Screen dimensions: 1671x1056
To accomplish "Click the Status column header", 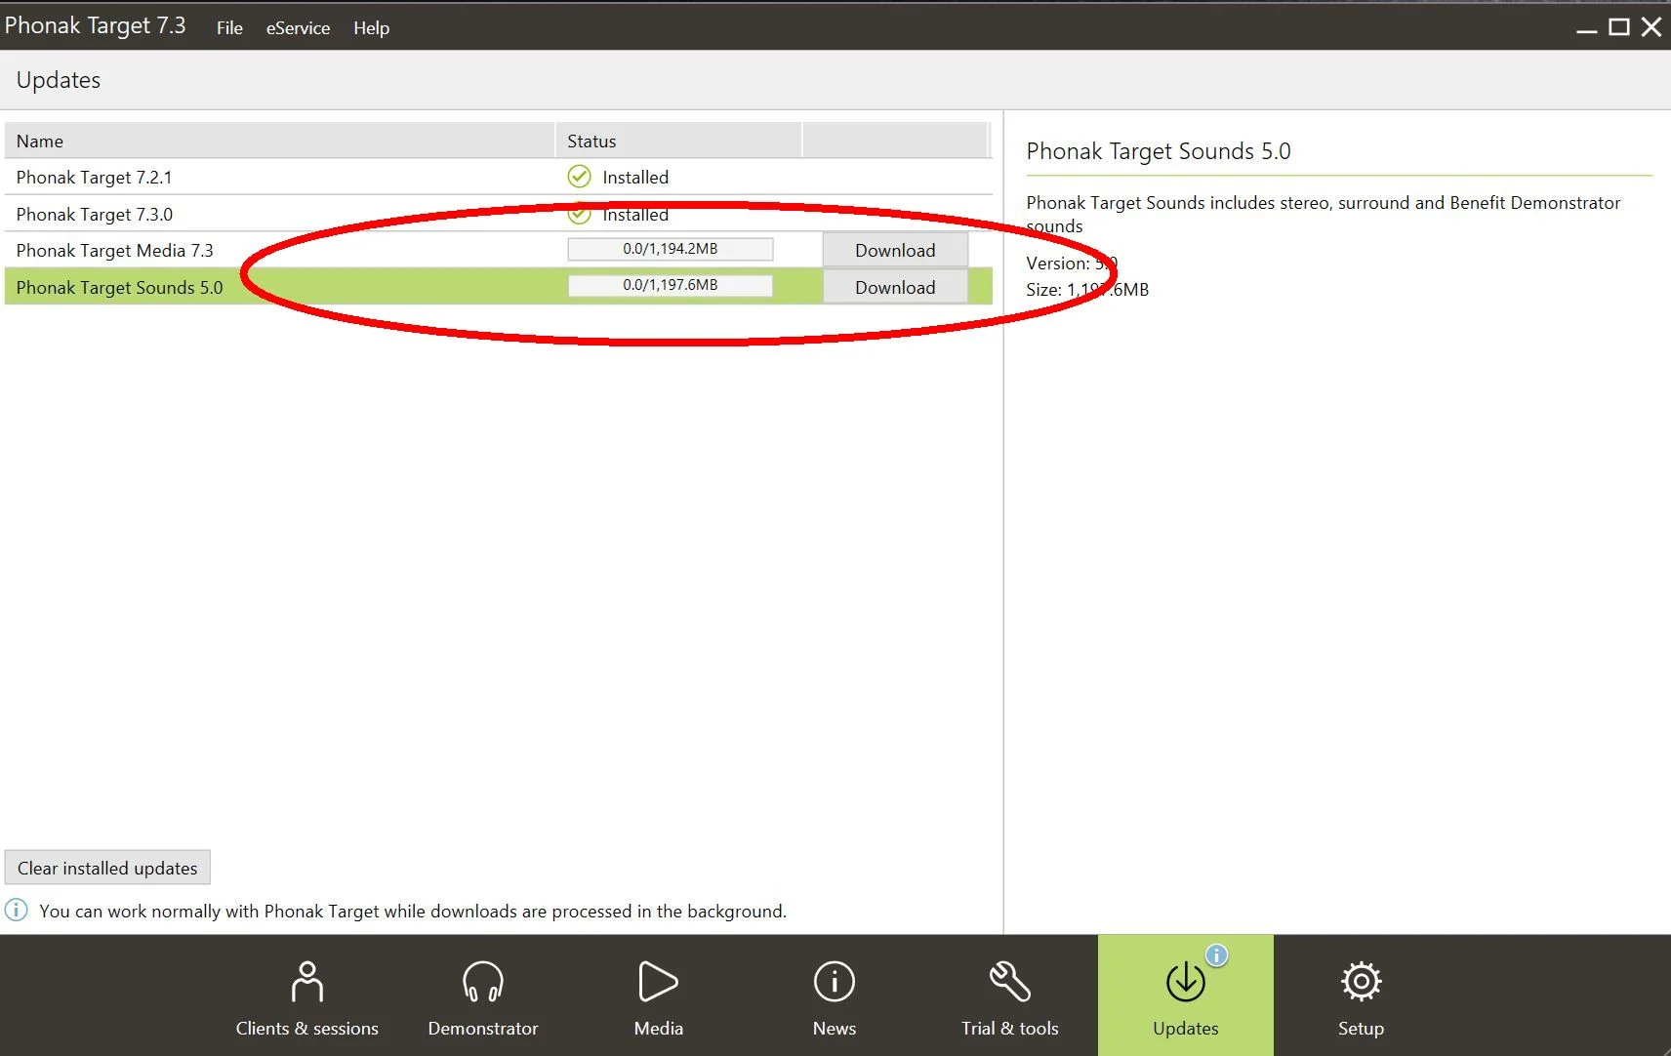I will tap(678, 141).
